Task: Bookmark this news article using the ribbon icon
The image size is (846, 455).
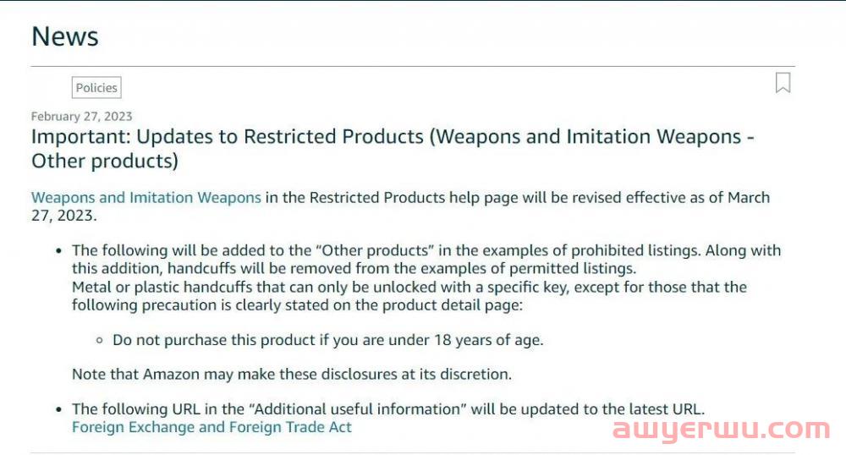Action: click(x=783, y=83)
